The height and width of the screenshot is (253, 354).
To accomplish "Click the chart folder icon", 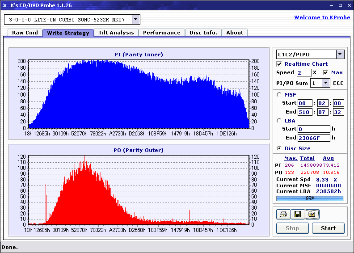I will click(x=312, y=215).
